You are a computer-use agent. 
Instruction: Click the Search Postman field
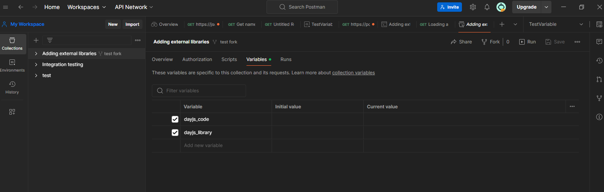302,7
